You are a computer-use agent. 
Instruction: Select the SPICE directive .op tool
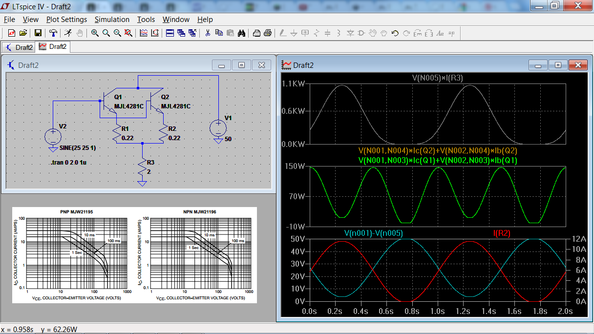click(451, 33)
